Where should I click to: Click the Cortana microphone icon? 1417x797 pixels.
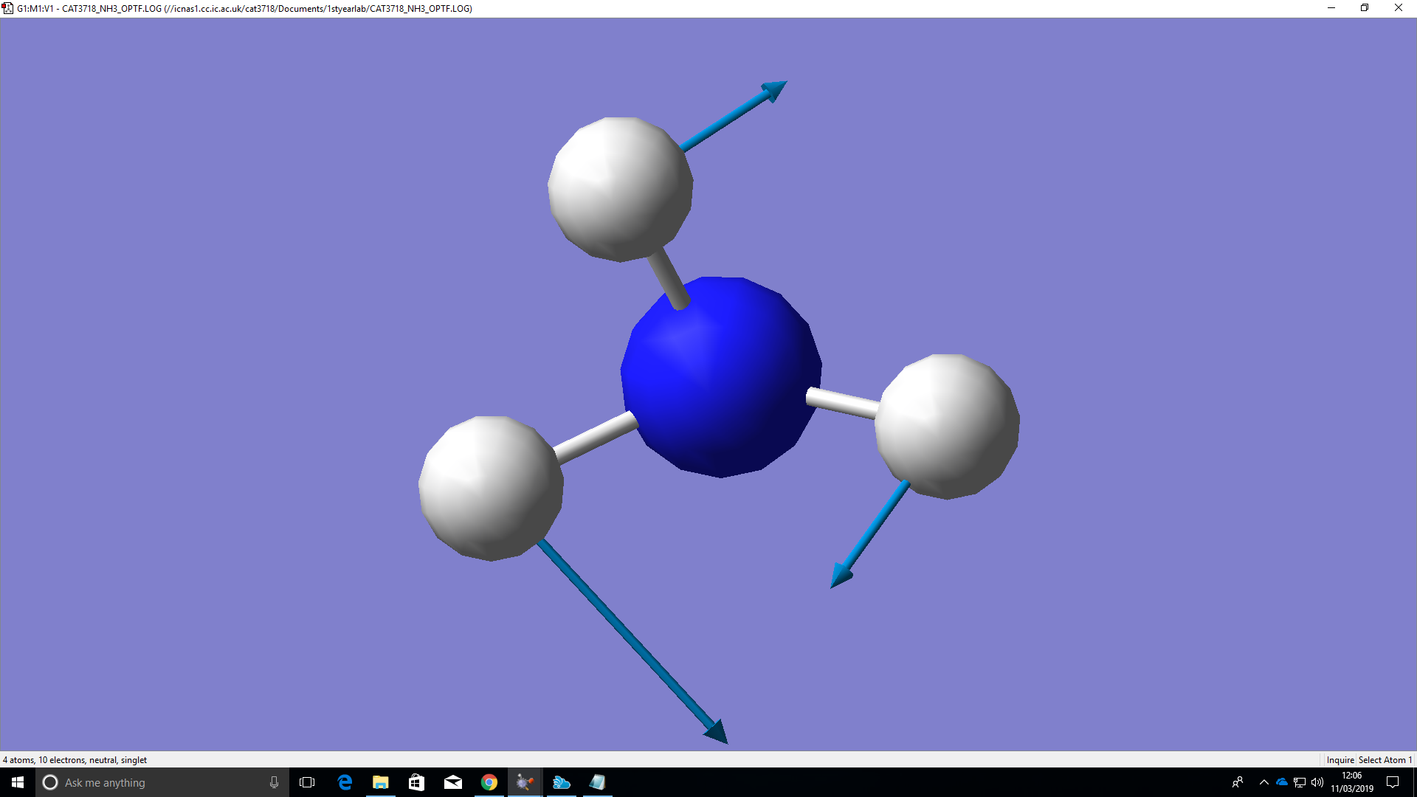[x=274, y=782]
